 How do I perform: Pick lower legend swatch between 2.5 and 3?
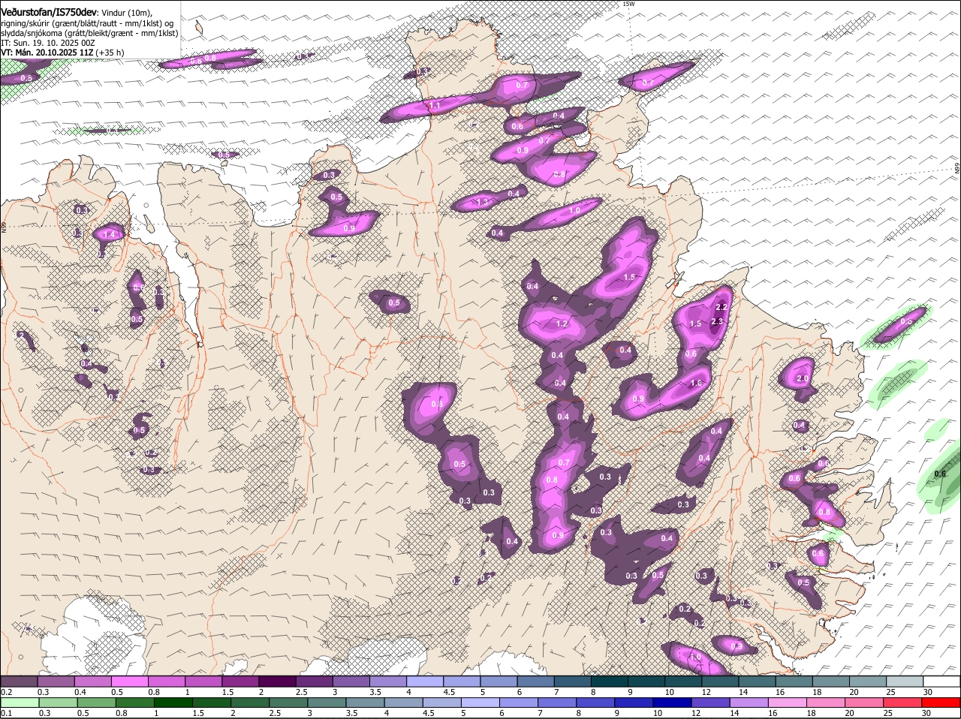tap(288, 702)
